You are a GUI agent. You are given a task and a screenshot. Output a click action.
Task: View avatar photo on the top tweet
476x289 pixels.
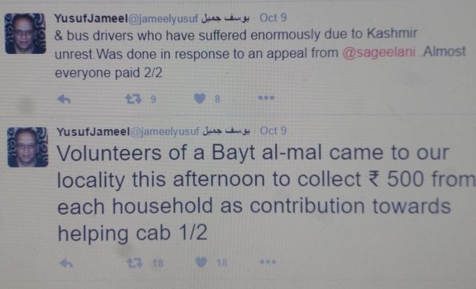tap(25, 33)
